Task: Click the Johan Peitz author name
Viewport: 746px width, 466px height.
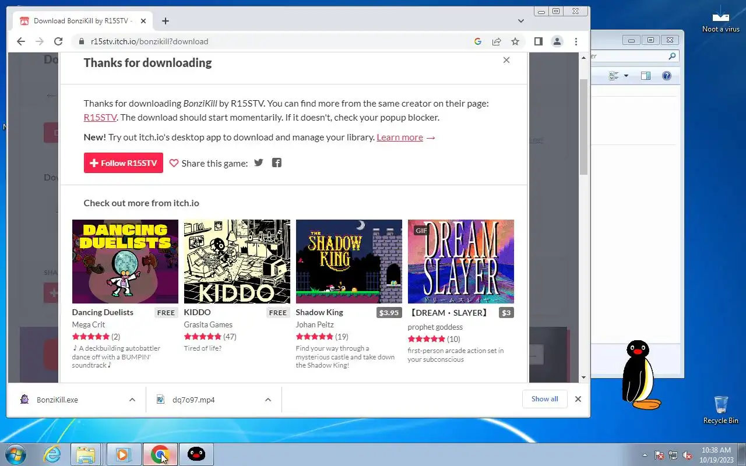Action: point(314,324)
